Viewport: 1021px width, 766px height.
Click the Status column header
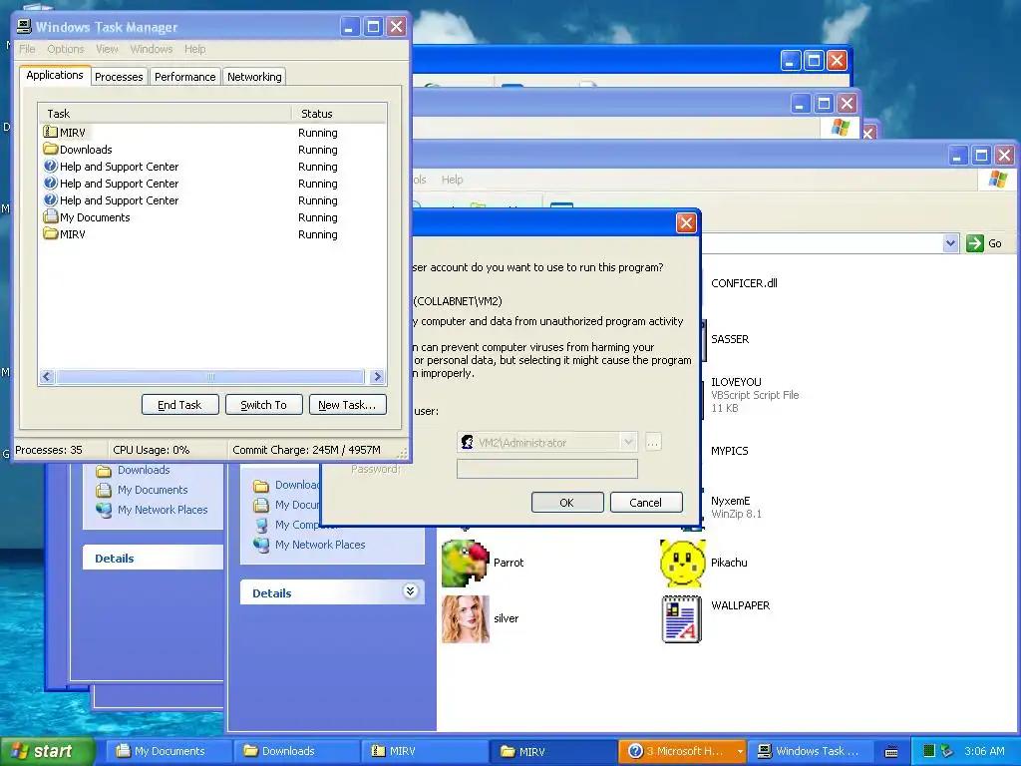(x=339, y=114)
